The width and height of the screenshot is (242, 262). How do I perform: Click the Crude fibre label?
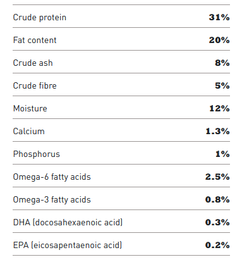[35, 85]
